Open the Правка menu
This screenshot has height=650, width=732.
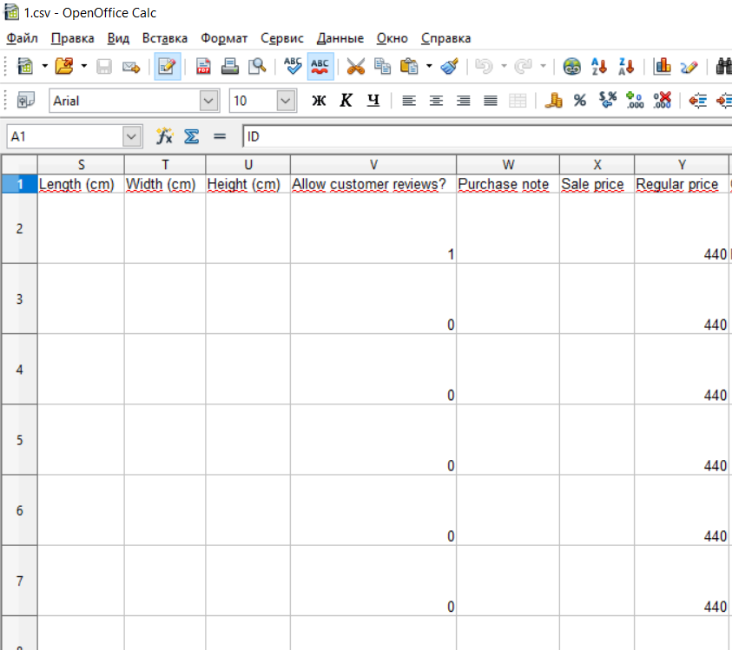point(72,38)
